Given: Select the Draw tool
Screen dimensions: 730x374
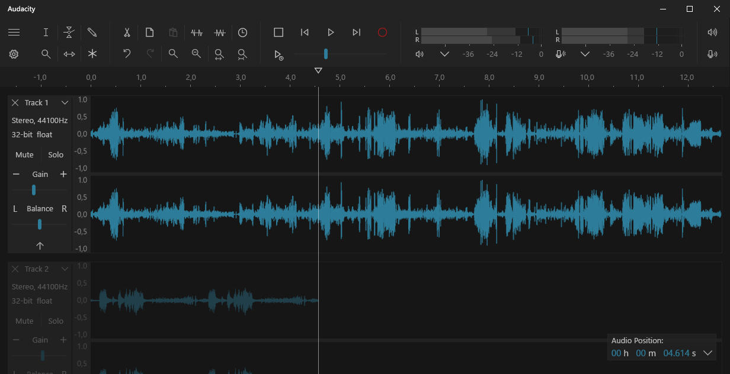Looking at the screenshot, I should tap(92, 33).
